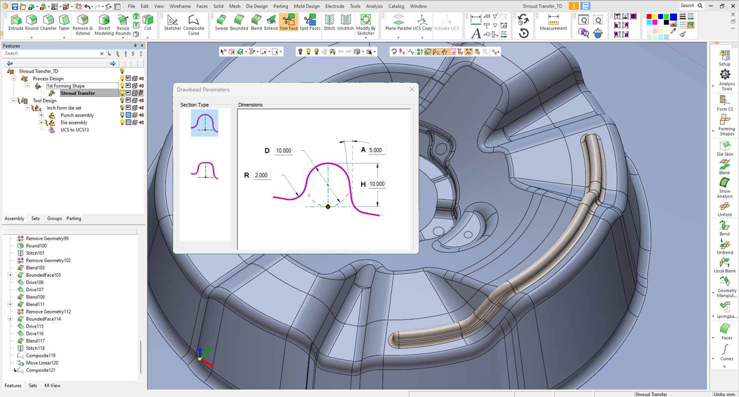Select the Cut tool
Image resolution: width=739 pixels, height=397 pixels.
point(148,23)
